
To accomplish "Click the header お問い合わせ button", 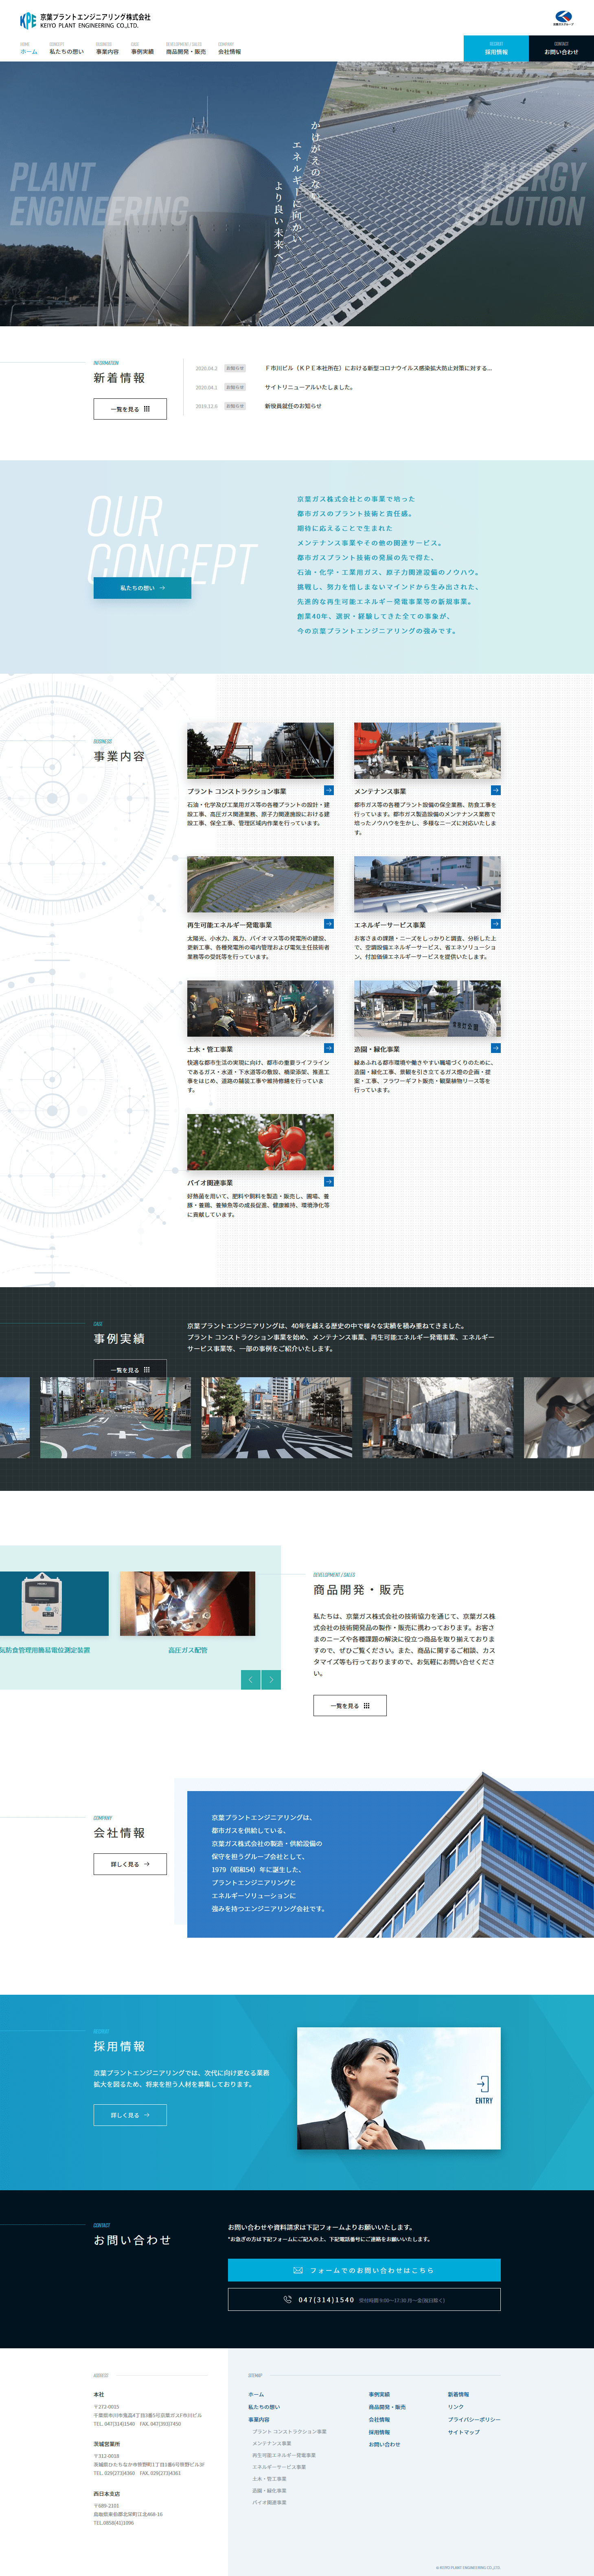I will [561, 48].
